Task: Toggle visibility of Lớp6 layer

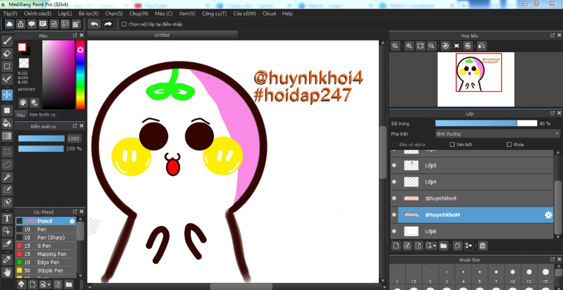Action: point(394,231)
